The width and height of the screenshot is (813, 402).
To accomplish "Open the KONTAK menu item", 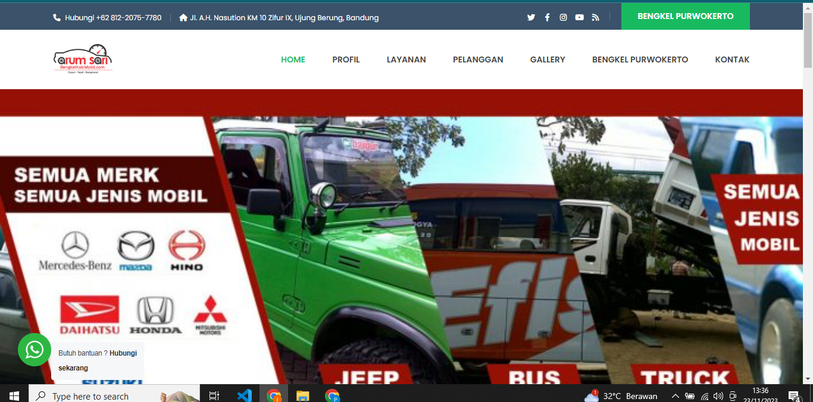I will tap(732, 59).
